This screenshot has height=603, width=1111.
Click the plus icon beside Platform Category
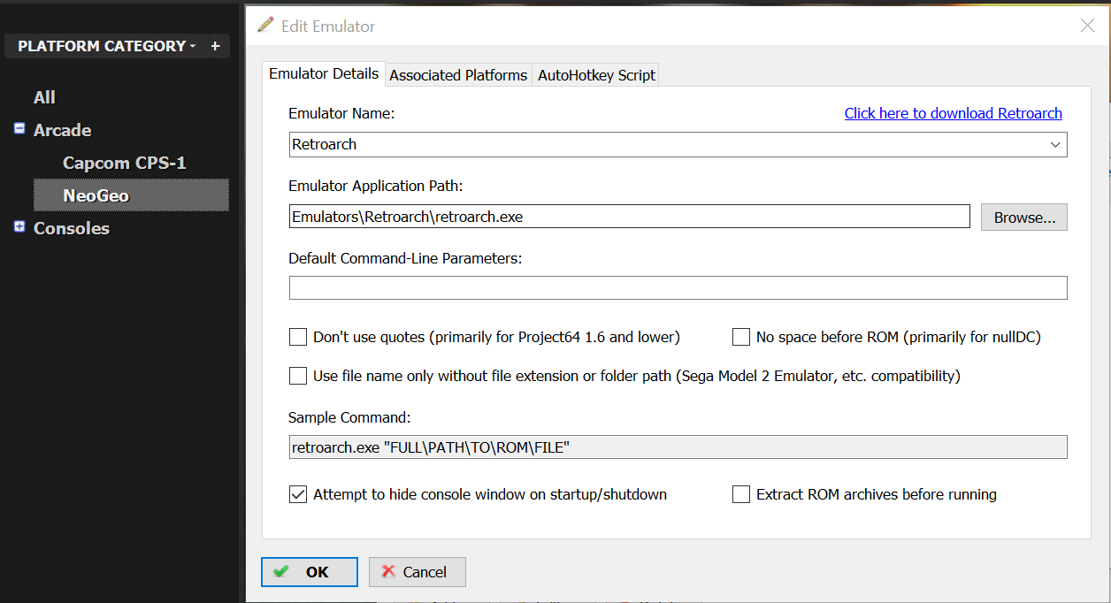pos(215,46)
